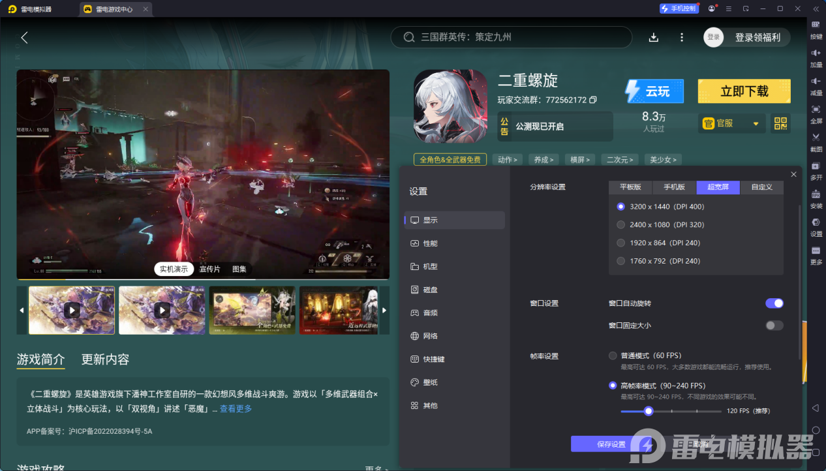Open 磁盘 settings section
This screenshot has width=826, height=471.
tap(454, 290)
